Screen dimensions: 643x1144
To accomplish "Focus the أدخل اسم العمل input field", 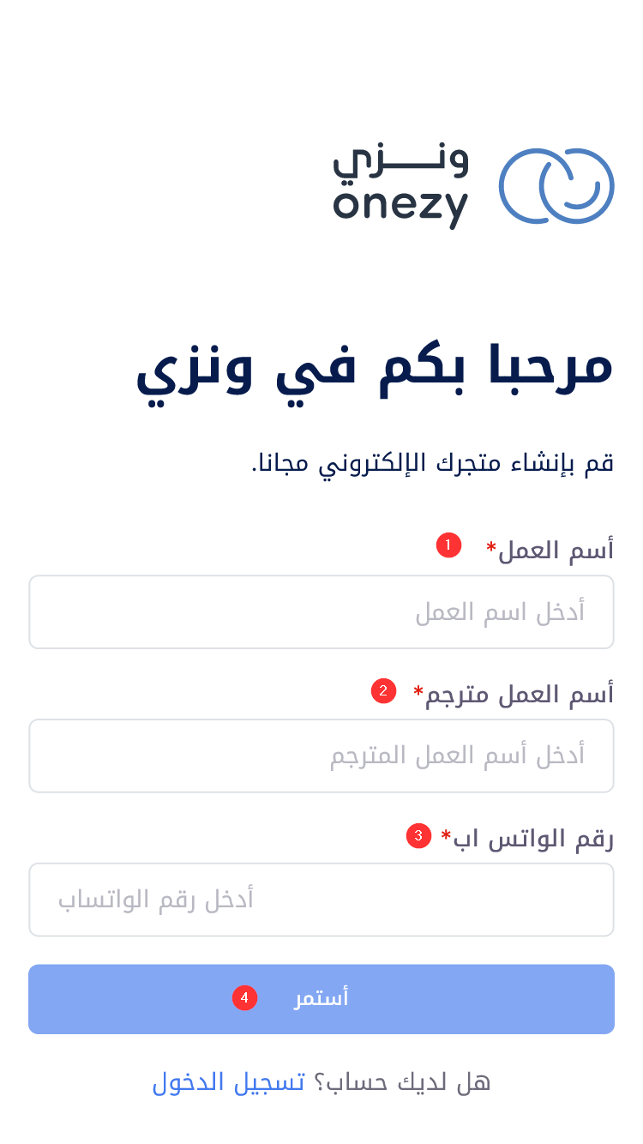I will click(321, 612).
